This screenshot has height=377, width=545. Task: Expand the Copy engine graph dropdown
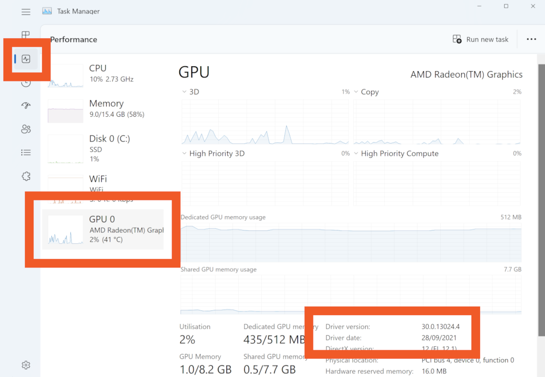click(356, 92)
